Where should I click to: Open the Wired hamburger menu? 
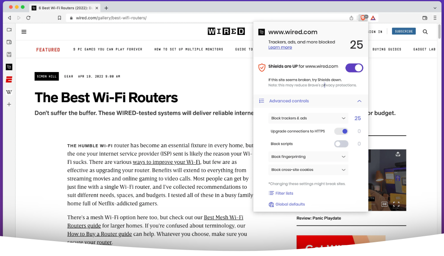tap(24, 32)
